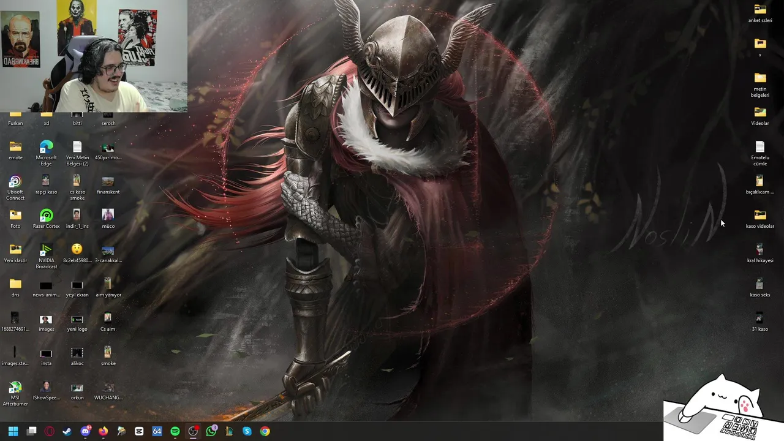The width and height of the screenshot is (784, 441).
Task: Select the alikoc video file
Action: [77, 356]
